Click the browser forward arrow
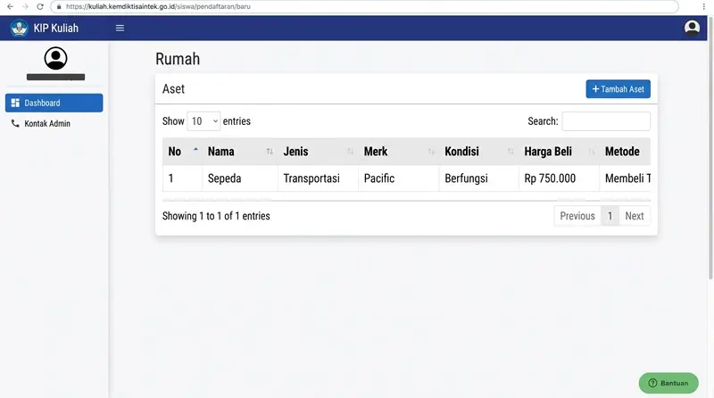 25,6
